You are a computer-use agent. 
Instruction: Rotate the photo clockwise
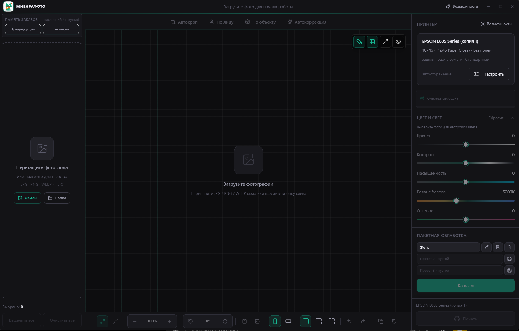[225, 321]
